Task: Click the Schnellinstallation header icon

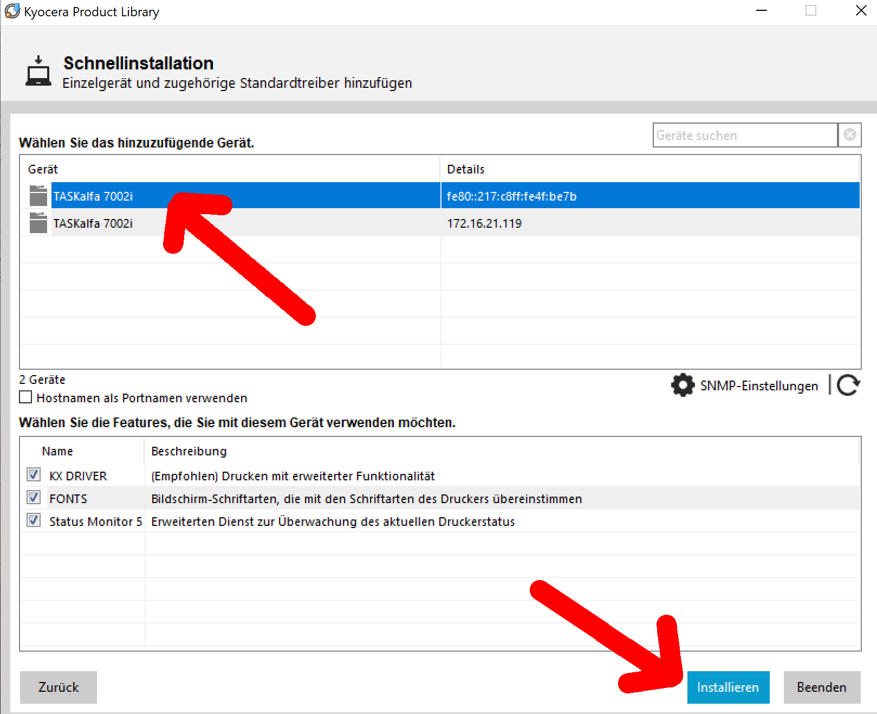Action: click(x=38, y=72)
